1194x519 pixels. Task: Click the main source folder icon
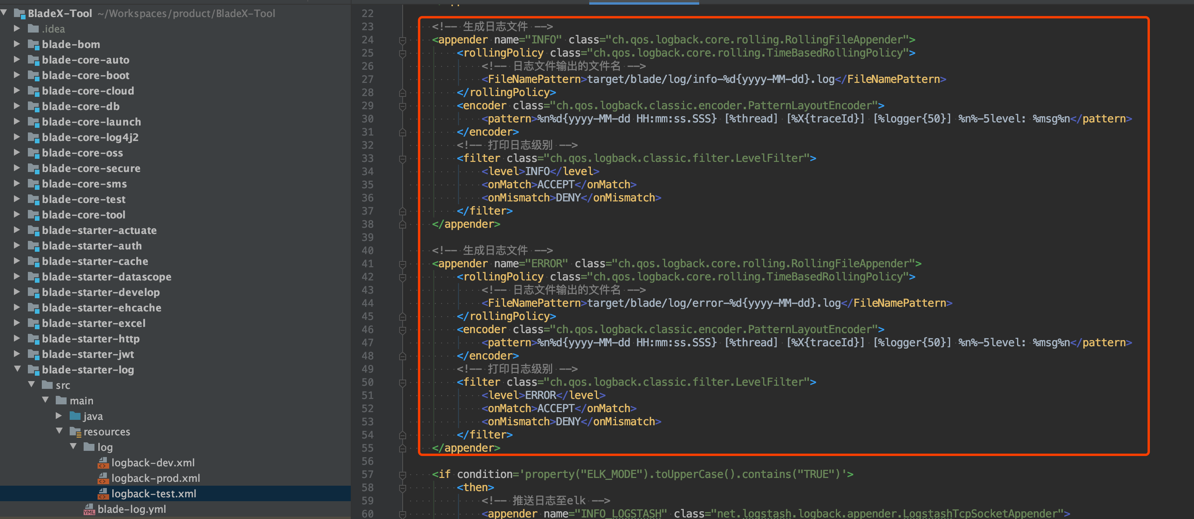[61, 400]
